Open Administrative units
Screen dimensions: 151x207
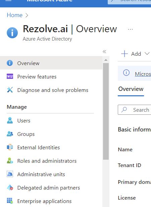51,174
